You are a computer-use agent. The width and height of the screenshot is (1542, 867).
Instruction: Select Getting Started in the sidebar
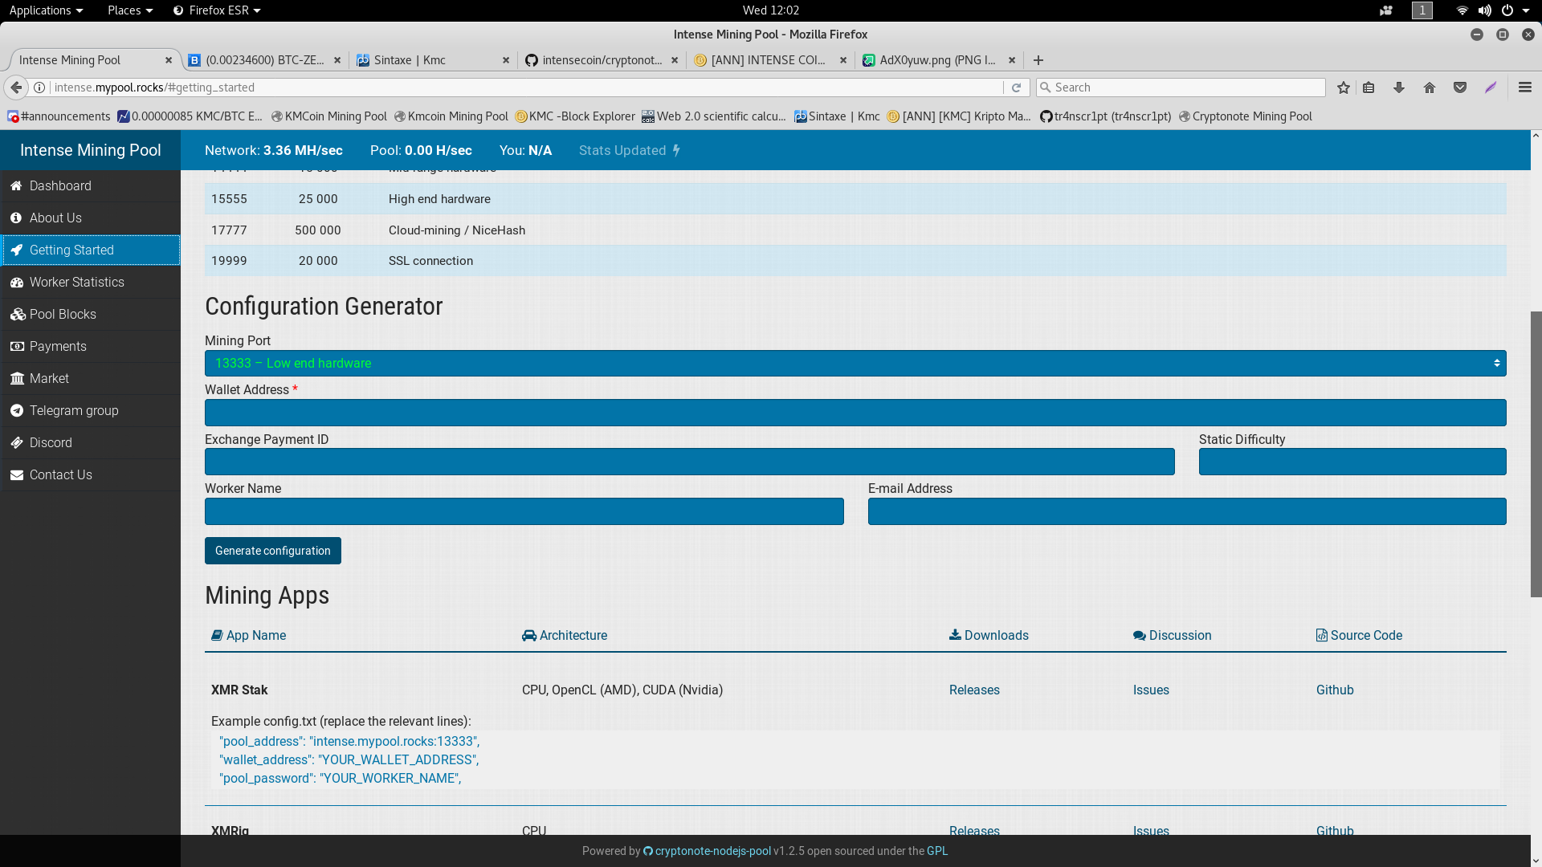tap(90, 250)
